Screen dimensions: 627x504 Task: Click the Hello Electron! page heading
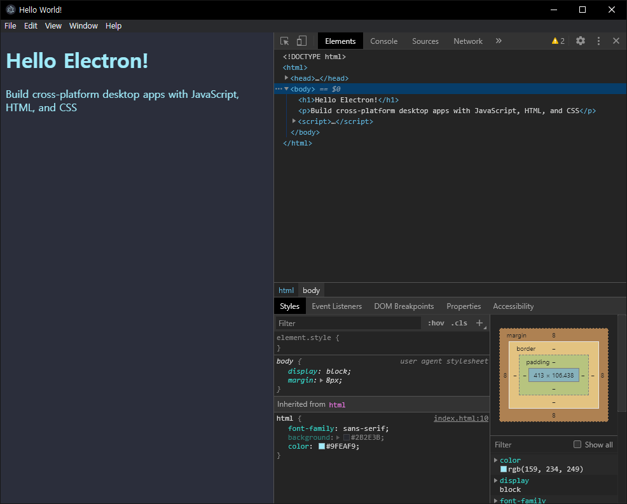point(77,61)
